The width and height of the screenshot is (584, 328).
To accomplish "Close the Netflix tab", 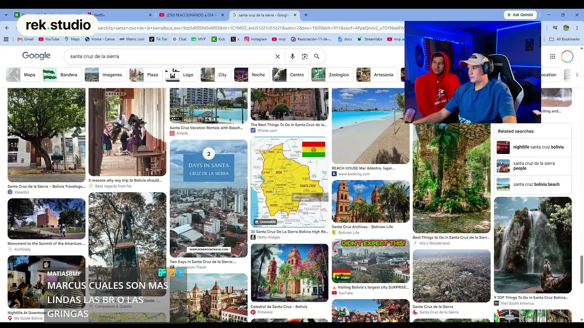I will tap(151, 15).
